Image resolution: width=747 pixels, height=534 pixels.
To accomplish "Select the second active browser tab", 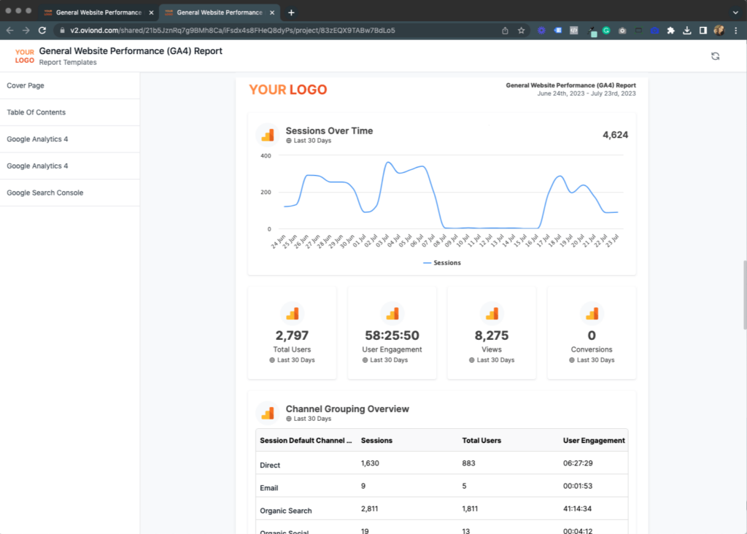I will [219, 13].
